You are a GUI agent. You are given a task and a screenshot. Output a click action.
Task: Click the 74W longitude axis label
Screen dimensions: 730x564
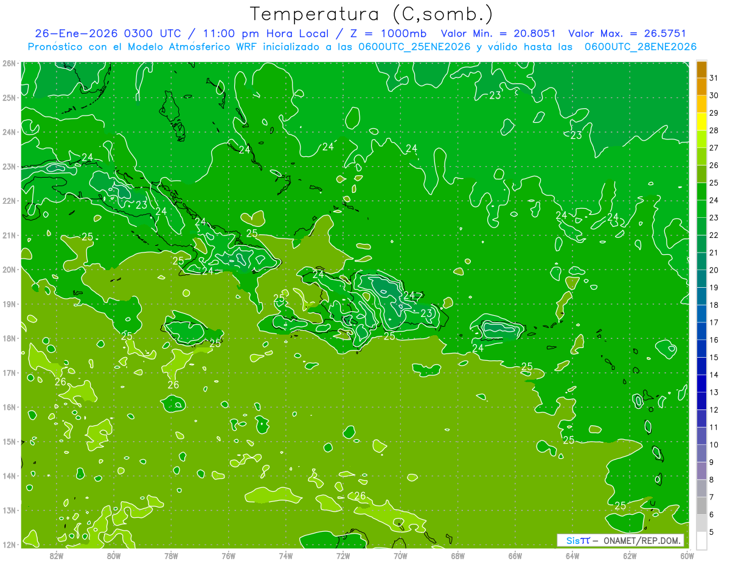pos(285,555)
